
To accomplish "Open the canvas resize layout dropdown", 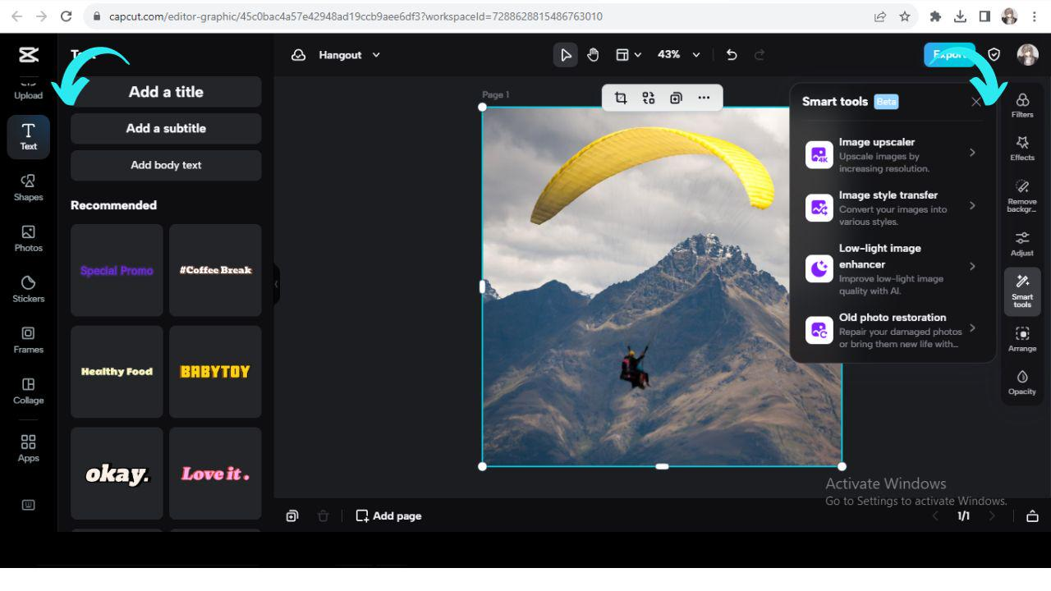I will 628,55.
